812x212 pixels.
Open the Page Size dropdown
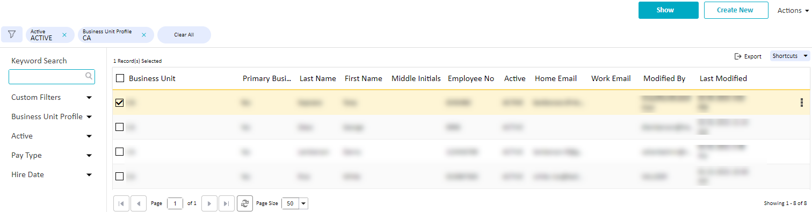pos(303,203)
